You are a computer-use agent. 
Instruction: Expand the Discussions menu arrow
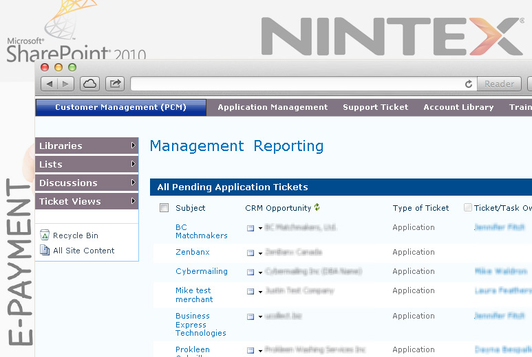pyautogui.click(x=134, y=183)
